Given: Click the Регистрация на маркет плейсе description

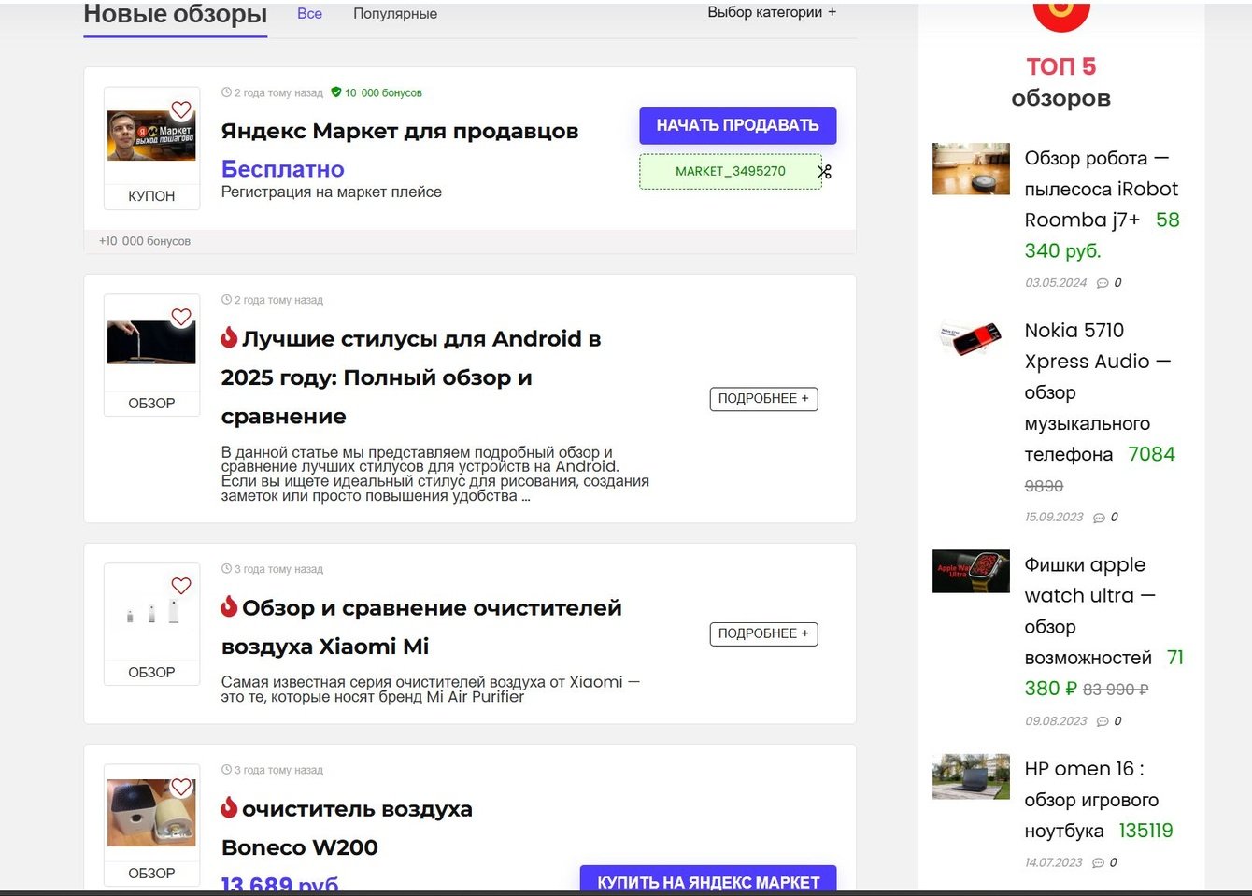Looking at the screenshot, I should (332, 192).
